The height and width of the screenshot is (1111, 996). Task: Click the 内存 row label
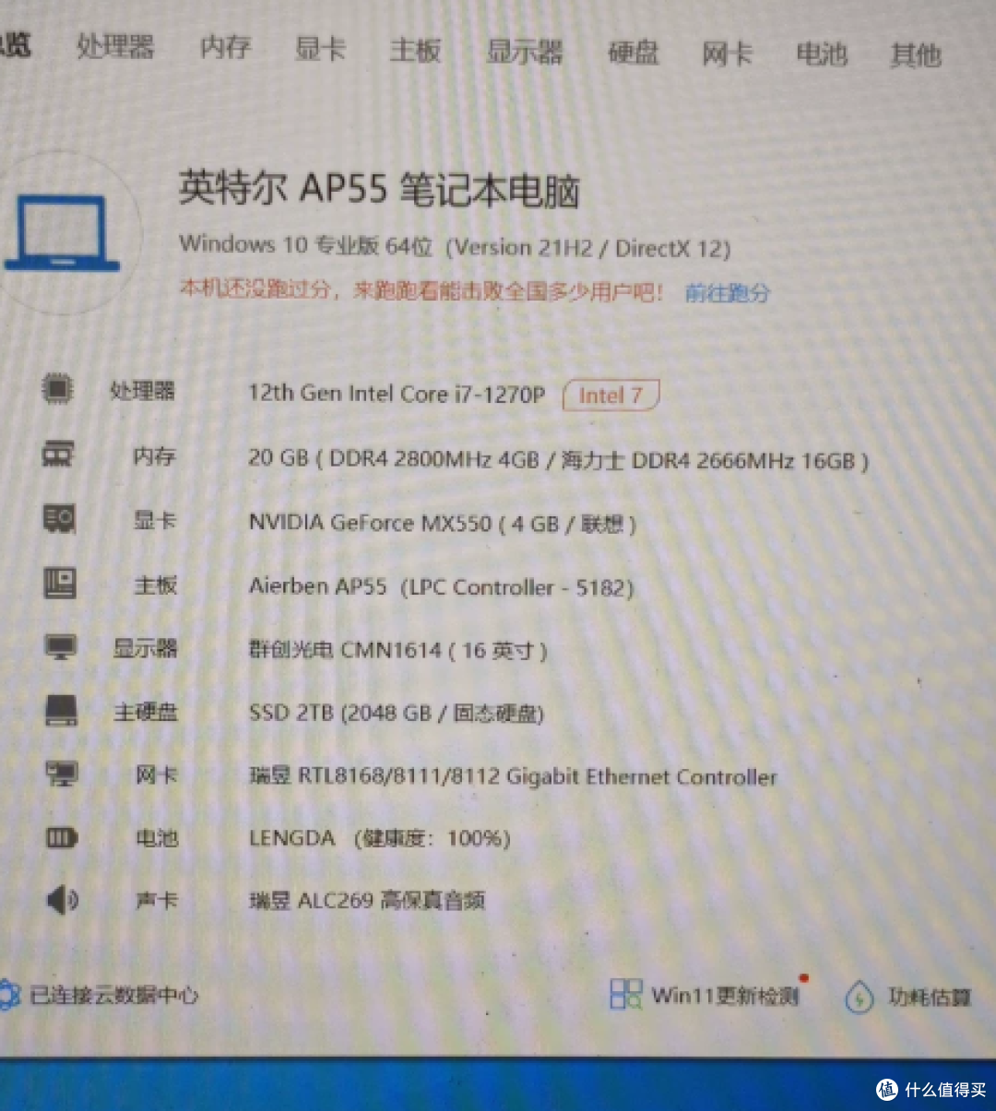click(x=154, y=455)
